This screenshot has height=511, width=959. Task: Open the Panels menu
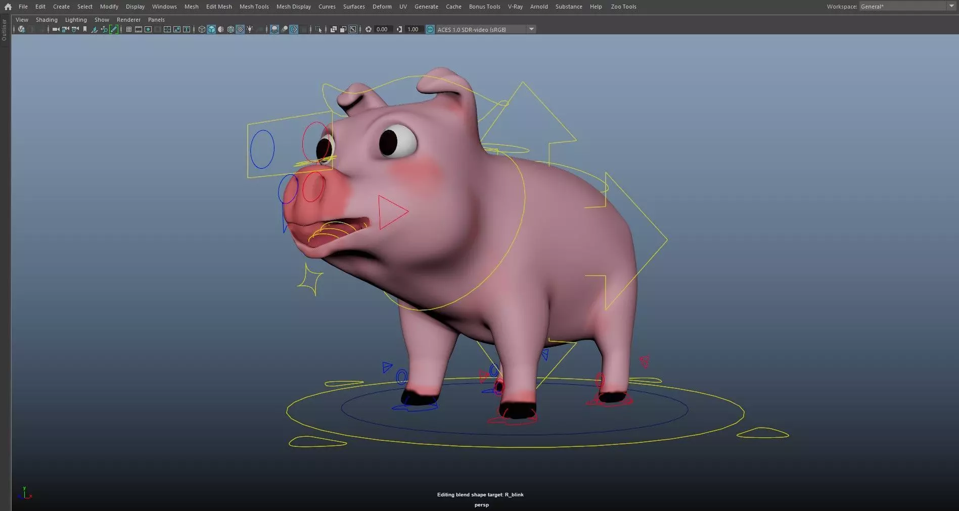pos(156,20)
